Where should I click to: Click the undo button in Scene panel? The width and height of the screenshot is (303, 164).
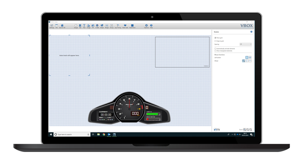216,130
